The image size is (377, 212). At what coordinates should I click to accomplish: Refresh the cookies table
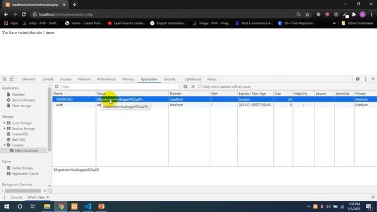pyautogui.click(x=57, y=87)
